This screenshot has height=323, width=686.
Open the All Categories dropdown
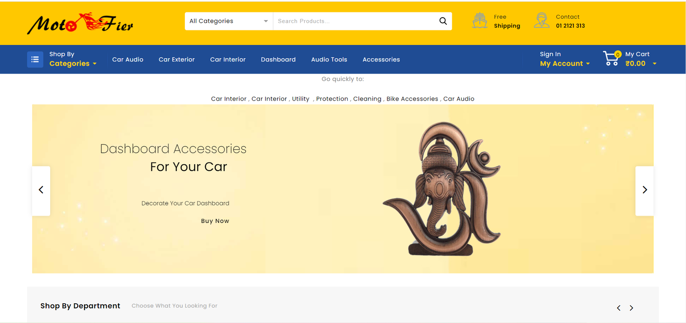[229, 21]
